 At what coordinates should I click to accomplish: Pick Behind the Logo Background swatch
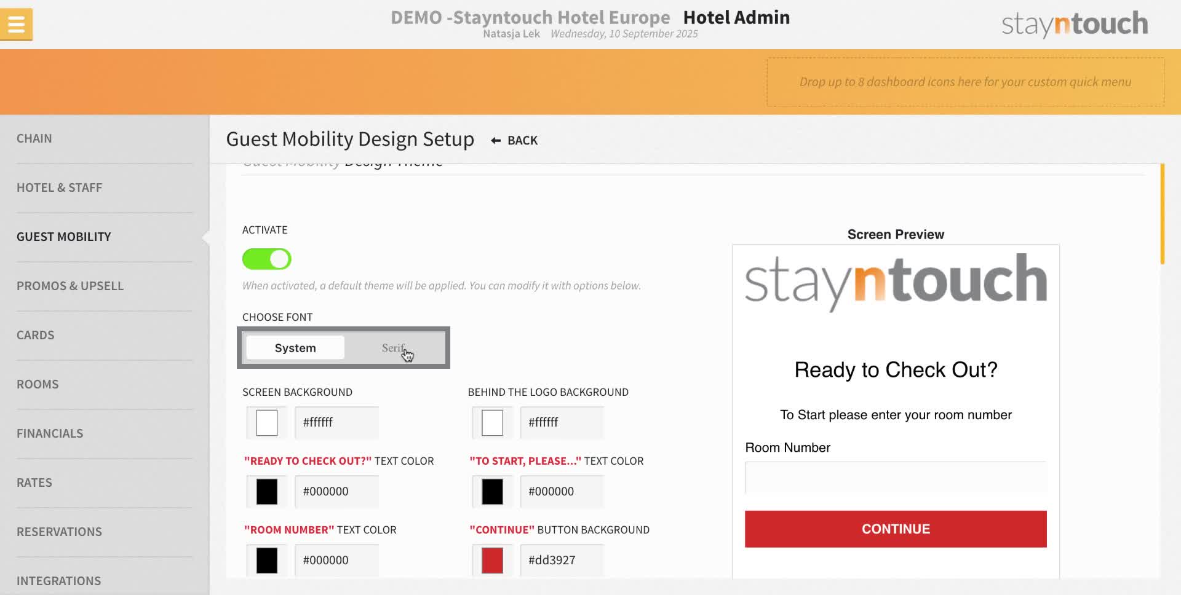coord(492,423)
